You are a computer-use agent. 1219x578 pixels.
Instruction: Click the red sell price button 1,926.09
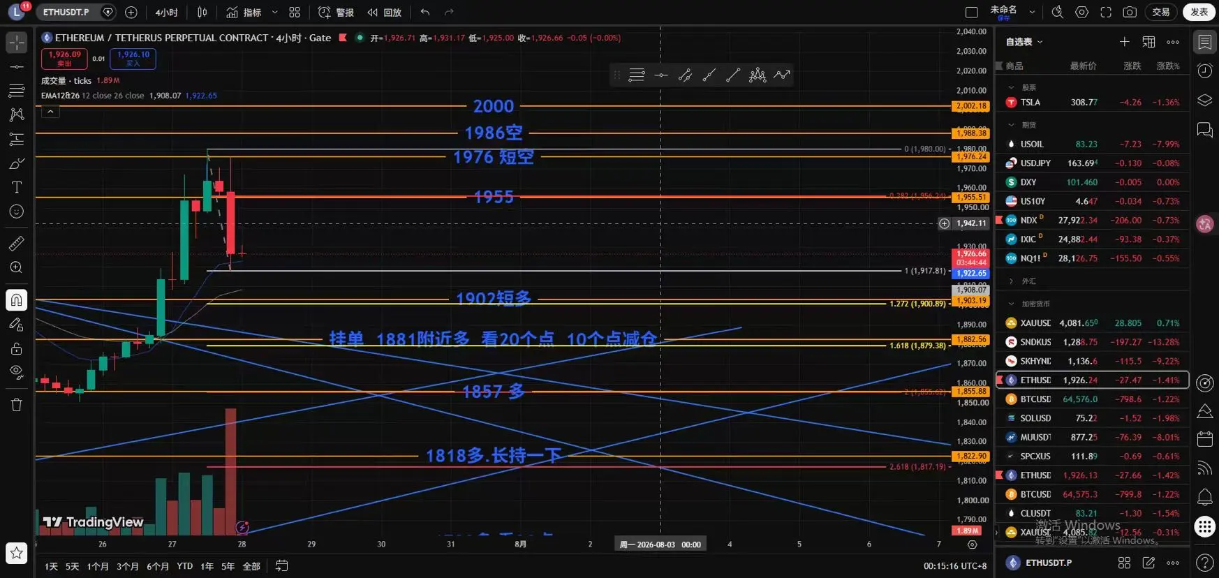pyautogui.click(x=64, y=59)
